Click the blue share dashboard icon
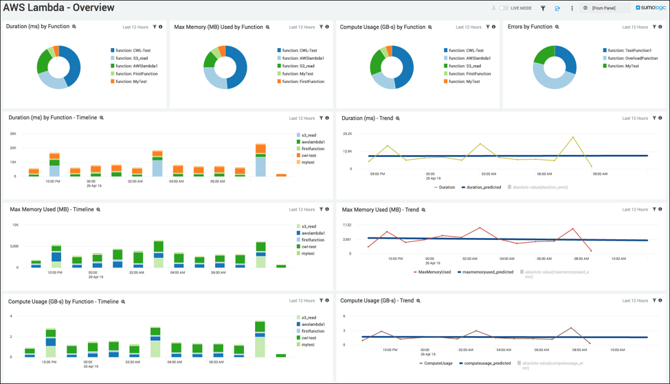 point(557,8)
